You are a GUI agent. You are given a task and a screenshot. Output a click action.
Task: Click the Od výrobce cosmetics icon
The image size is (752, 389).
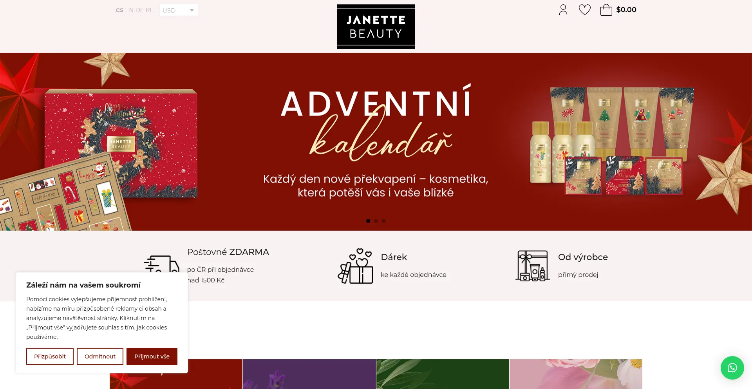pos(532,266)
